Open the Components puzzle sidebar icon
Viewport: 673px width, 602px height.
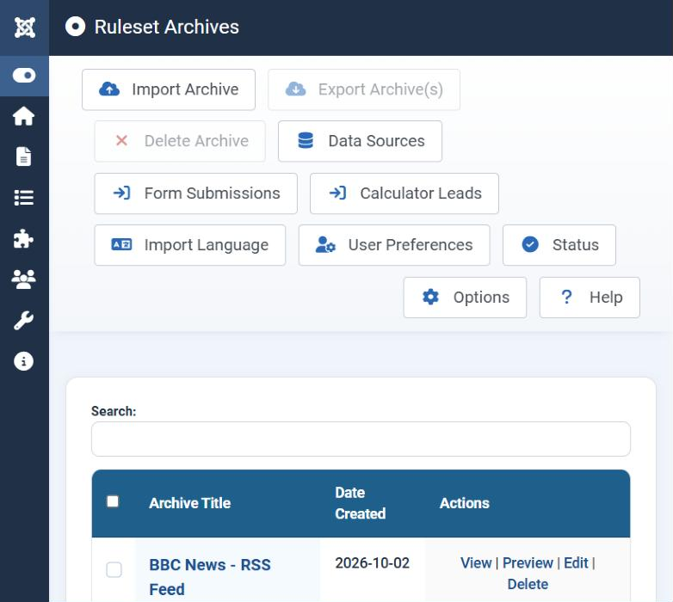coord(23,238)
